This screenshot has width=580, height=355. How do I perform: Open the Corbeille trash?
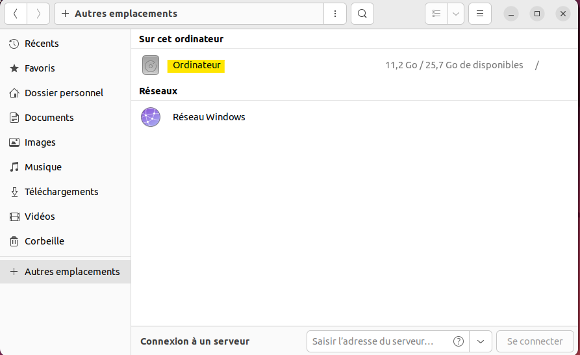coord(44,241)
